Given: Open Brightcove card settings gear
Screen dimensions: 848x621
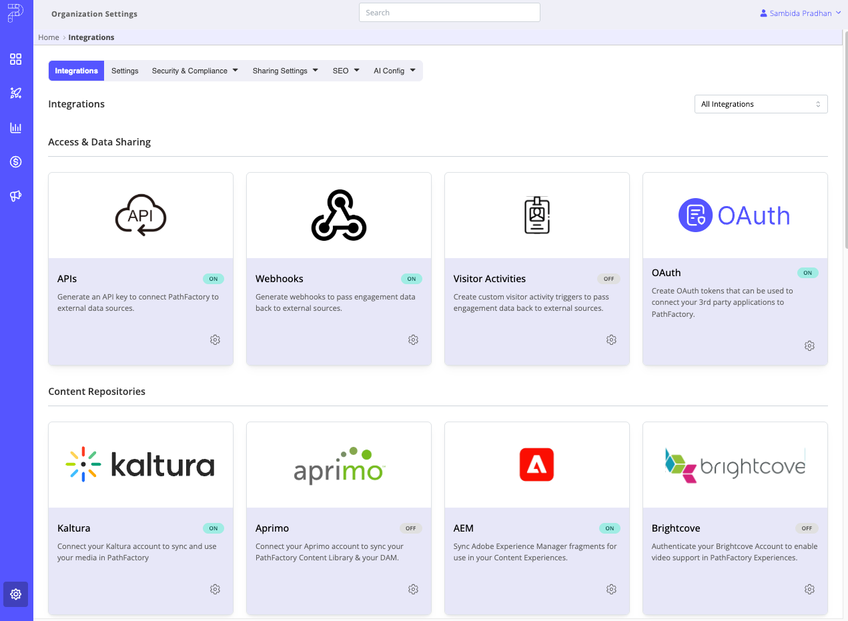Looking at the screenshot, I should click(x=809, y=590).
